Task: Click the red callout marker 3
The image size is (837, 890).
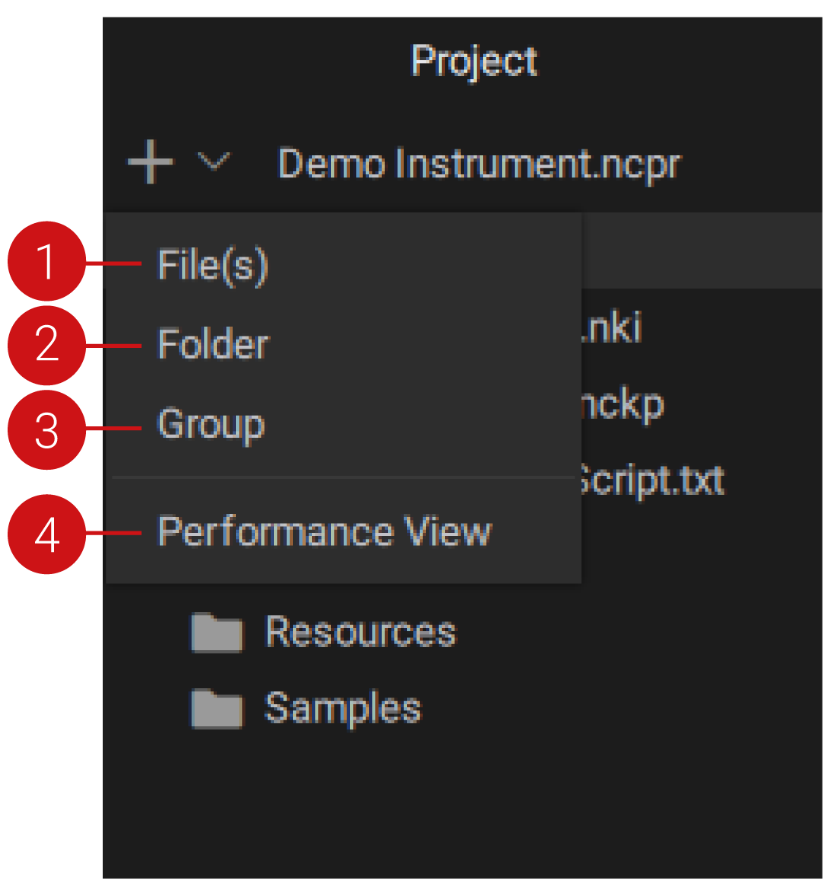Action: 46,430
